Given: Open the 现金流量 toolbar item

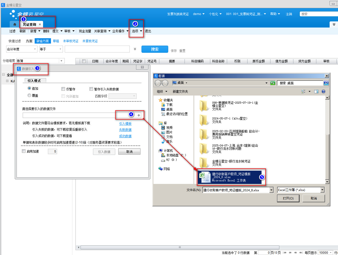Looking at the screenshot, I should pyautogui.click(x=85, y=31).
